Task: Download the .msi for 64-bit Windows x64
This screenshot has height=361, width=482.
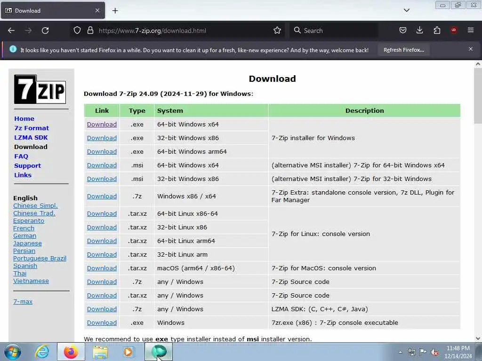Action: click(102, 165)
